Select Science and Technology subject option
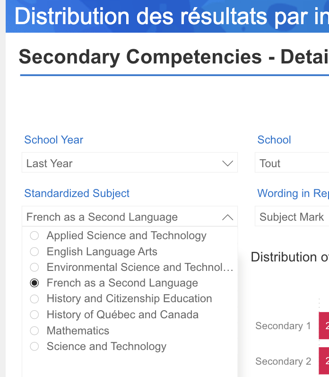This screenshot has height=377, width=329. point(35,346)
